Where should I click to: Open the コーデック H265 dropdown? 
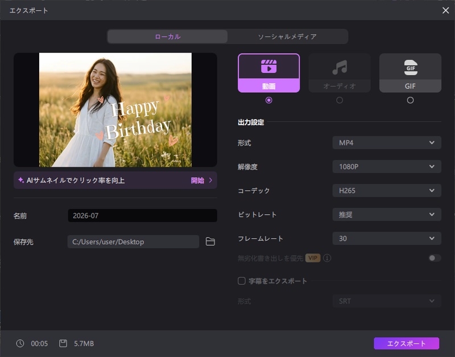(x=387, y=191)
